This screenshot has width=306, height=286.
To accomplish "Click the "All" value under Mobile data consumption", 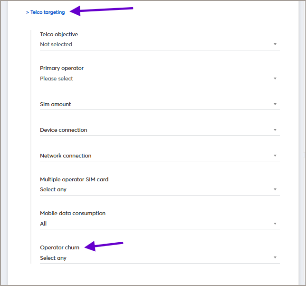I will click(x=43, y=224).
